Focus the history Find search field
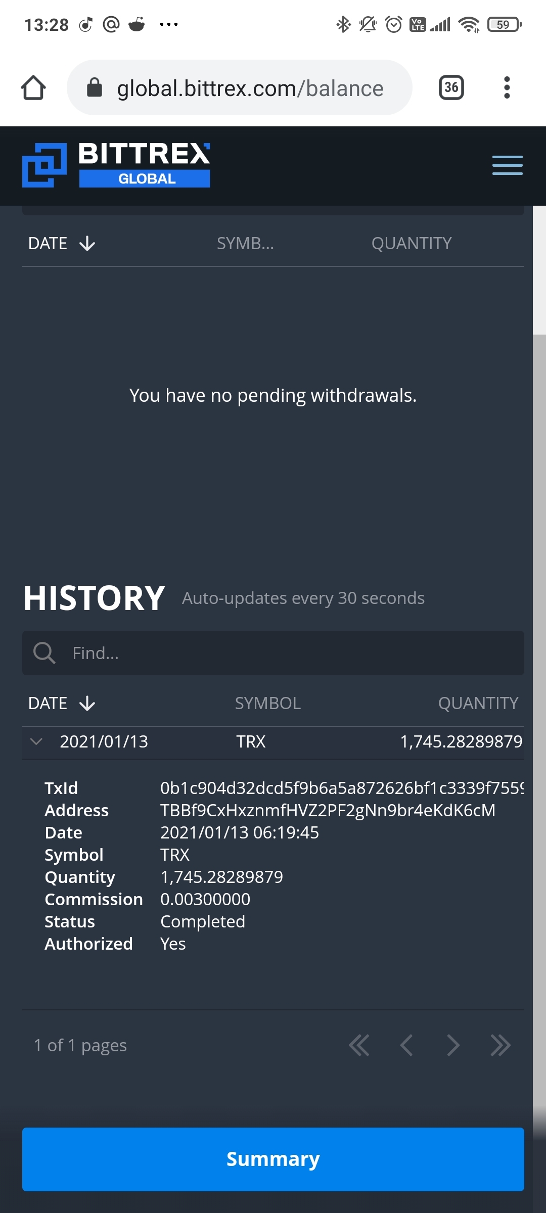This screenshot has width=546, height=1213. point(293,653)
